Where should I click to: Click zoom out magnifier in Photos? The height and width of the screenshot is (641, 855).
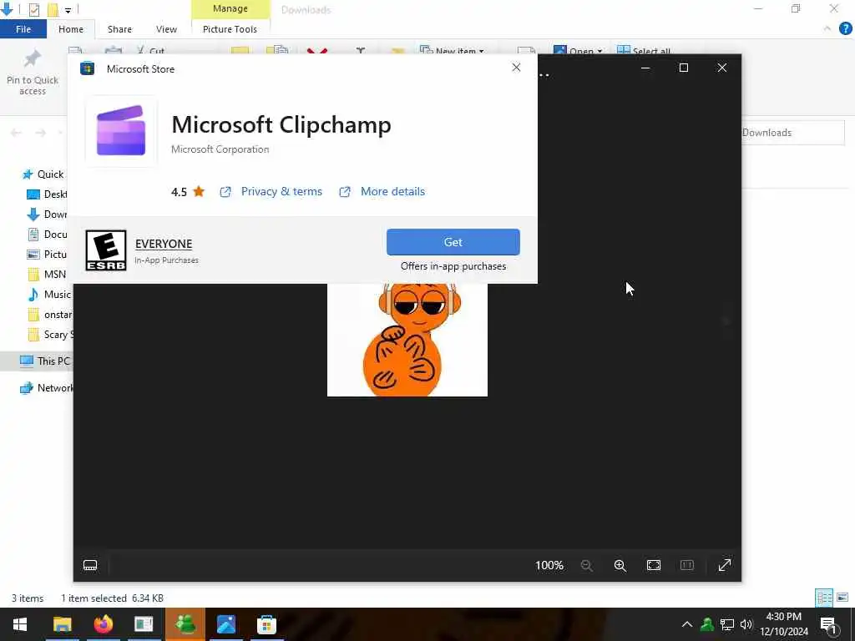(587, 565)
